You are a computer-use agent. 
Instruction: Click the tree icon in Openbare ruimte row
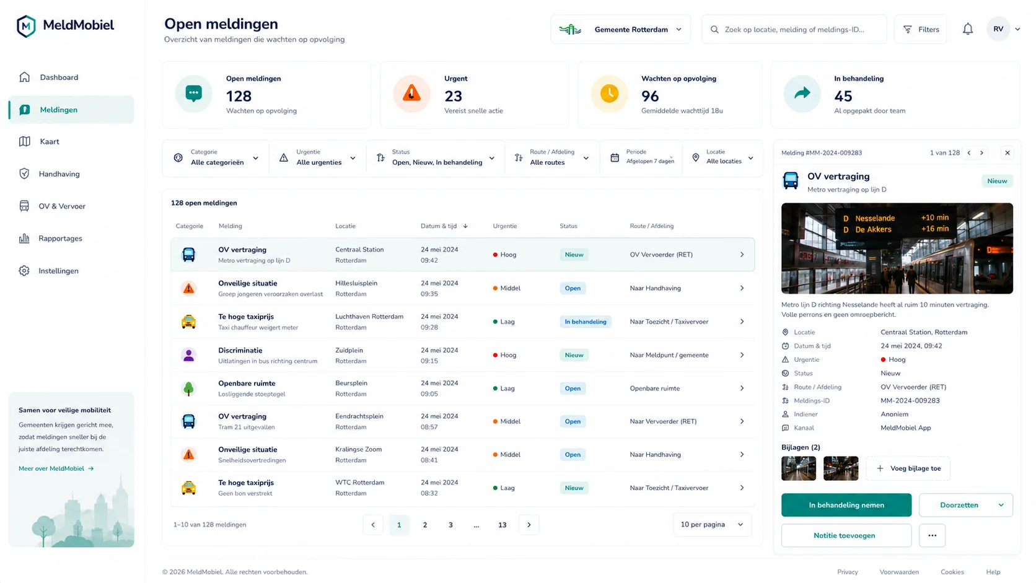(188, 388)
